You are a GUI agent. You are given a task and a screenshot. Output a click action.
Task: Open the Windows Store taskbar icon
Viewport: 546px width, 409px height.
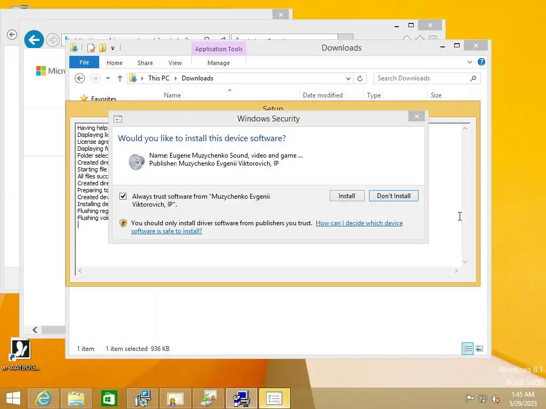(109, 398)
